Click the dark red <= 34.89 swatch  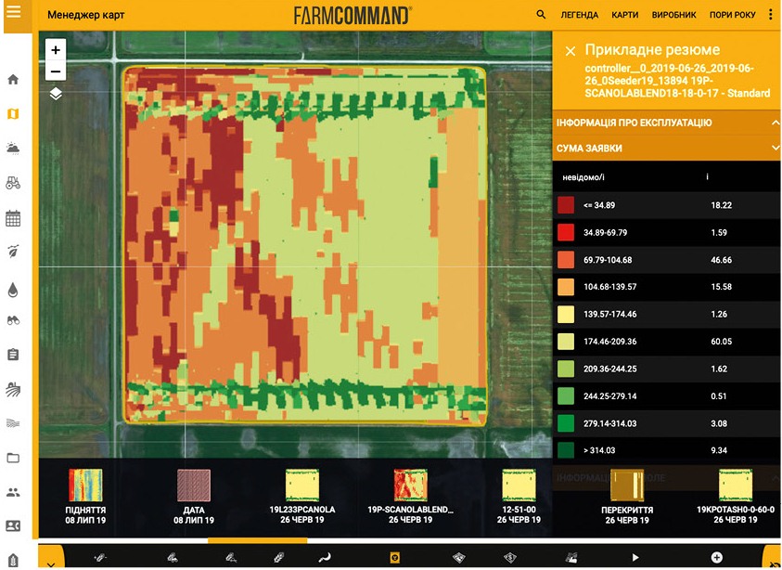pos(565,205)
